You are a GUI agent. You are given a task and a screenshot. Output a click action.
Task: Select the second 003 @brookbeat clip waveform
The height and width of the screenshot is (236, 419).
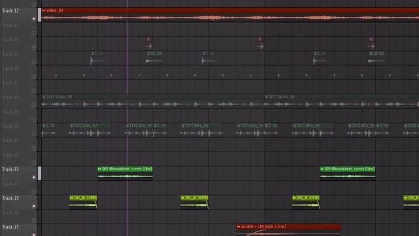click(348, 176)
